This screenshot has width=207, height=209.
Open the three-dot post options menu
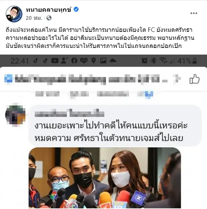pyautogui.click(x=194, y=13)
